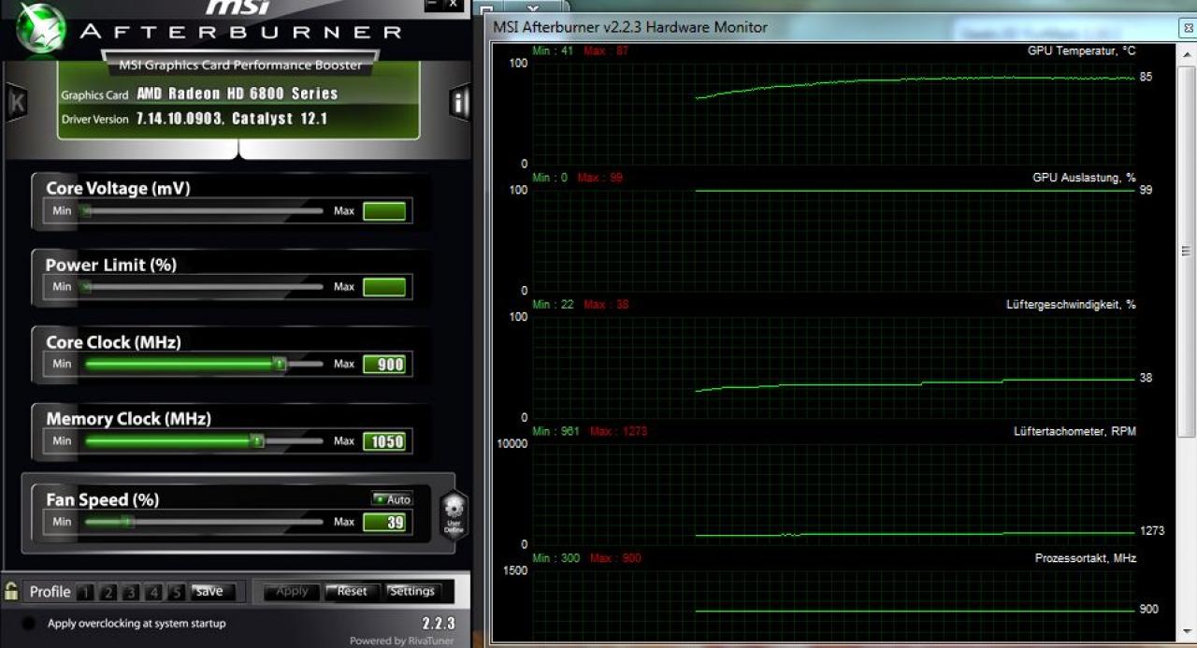This screenshot has height=648, width=1197.
Task: Click the Lüftertachometer, RPM label
Action: [x=1075, y=432]
